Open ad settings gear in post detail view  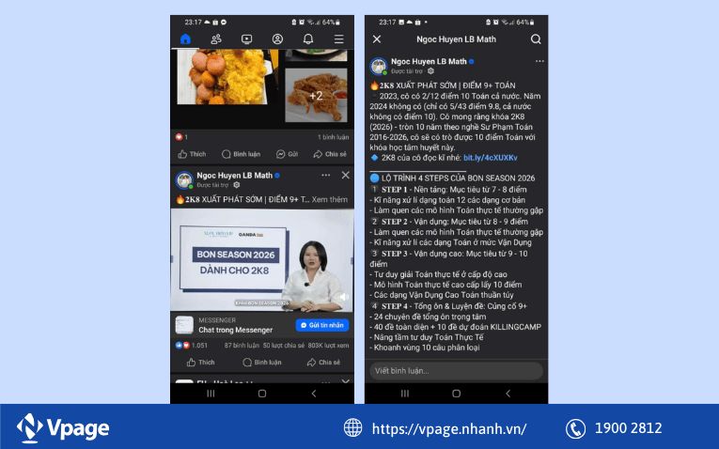[430, 71]
